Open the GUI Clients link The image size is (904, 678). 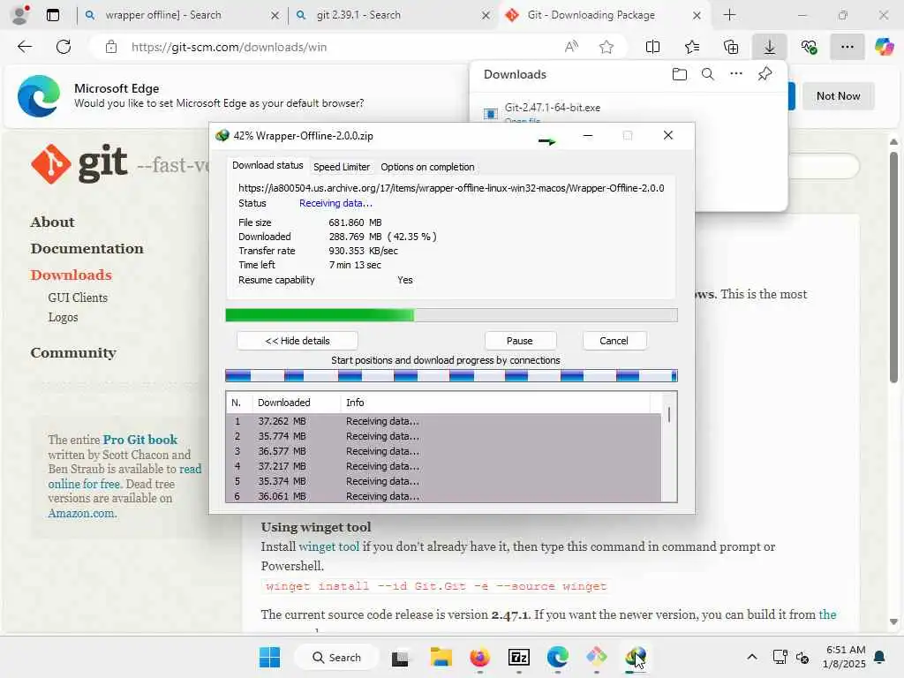[x=78, y=298]
